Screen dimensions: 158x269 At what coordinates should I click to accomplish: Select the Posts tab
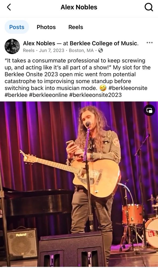(x=17, y=27)
